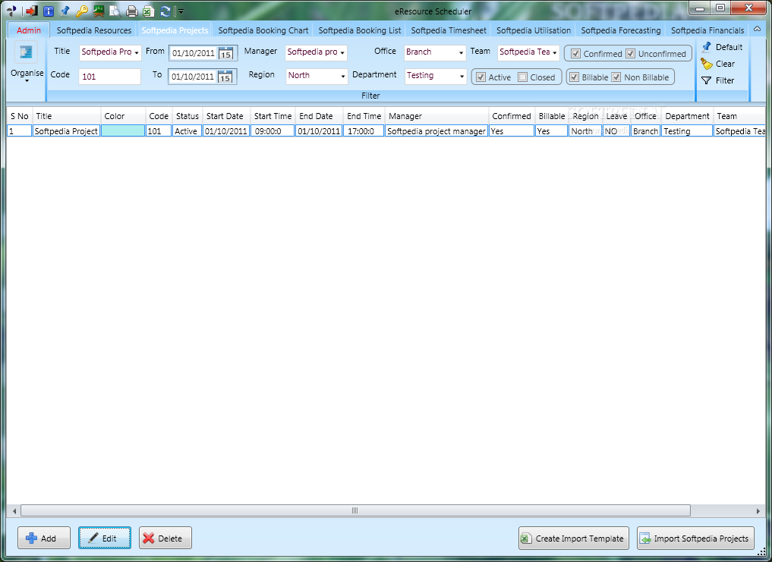The height and width of the screenshot is (562, 772).
Task: Click pencil icon on Edit button
Action: 93,538
